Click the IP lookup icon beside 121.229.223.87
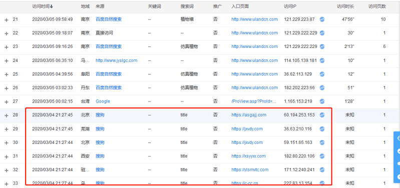The width and height of the screenshot is (400, 188). [322, 19]
